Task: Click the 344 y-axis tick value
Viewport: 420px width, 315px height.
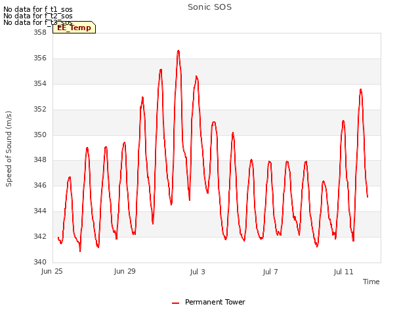Action: [40, 211]
